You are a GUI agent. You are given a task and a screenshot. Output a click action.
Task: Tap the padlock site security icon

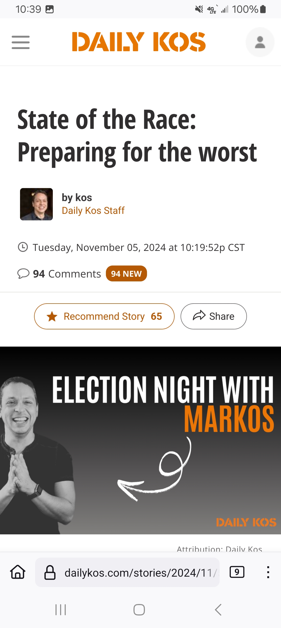[50, 572]
